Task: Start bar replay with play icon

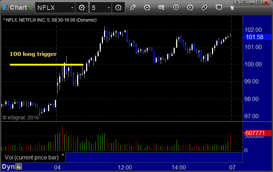Action: point(176,8)
